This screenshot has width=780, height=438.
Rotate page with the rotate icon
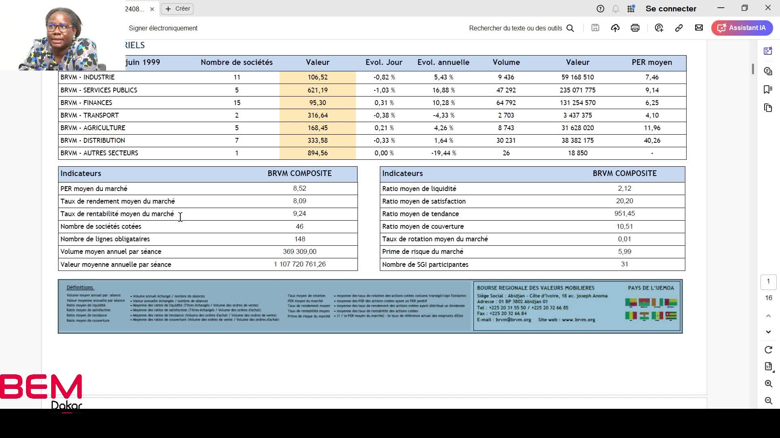pyautogui.click(x=768, y=350)
